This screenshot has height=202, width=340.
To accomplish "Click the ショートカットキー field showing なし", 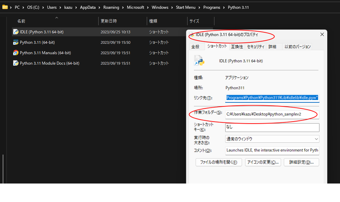I will (272, 128).
